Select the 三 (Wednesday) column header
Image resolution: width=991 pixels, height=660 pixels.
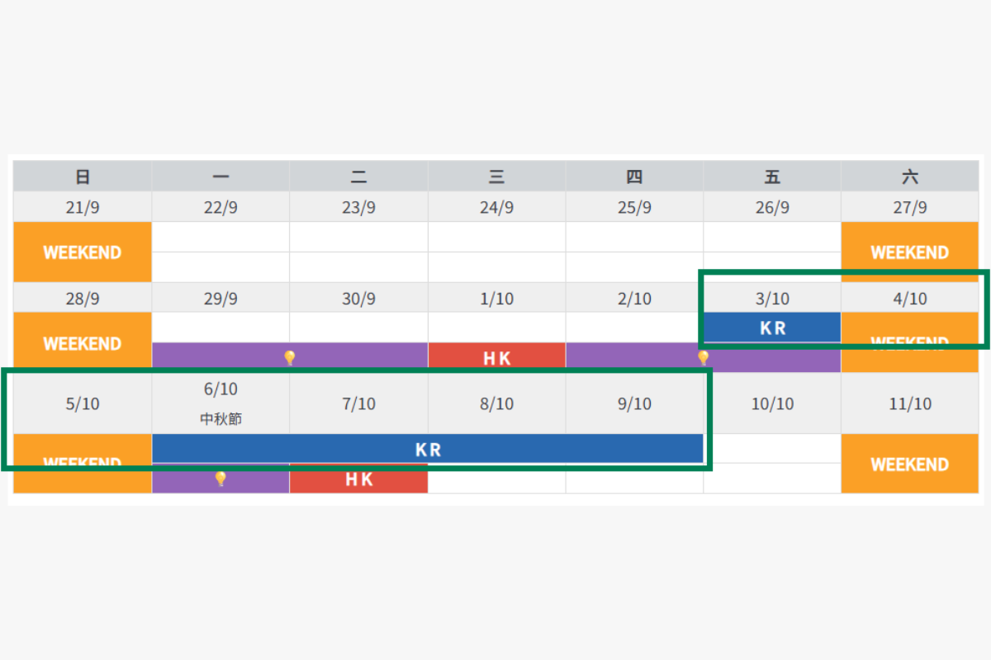coord(496,177)
